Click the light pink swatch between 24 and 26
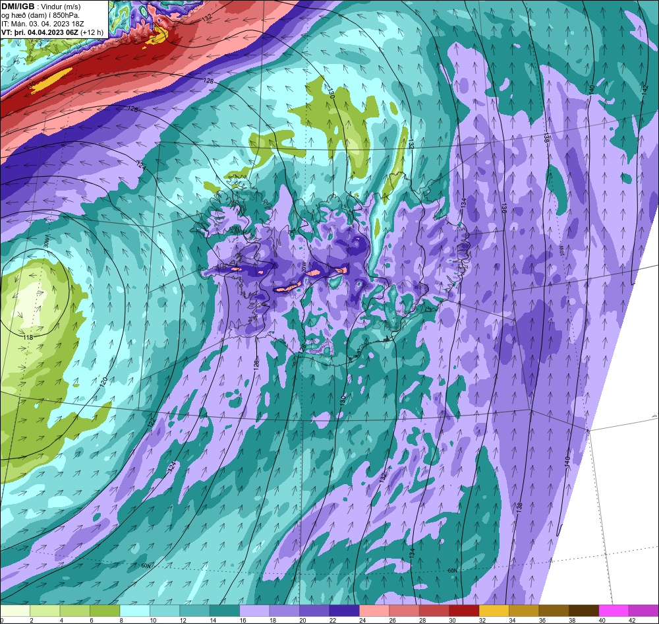659x624 pixels. pos(374,611)
